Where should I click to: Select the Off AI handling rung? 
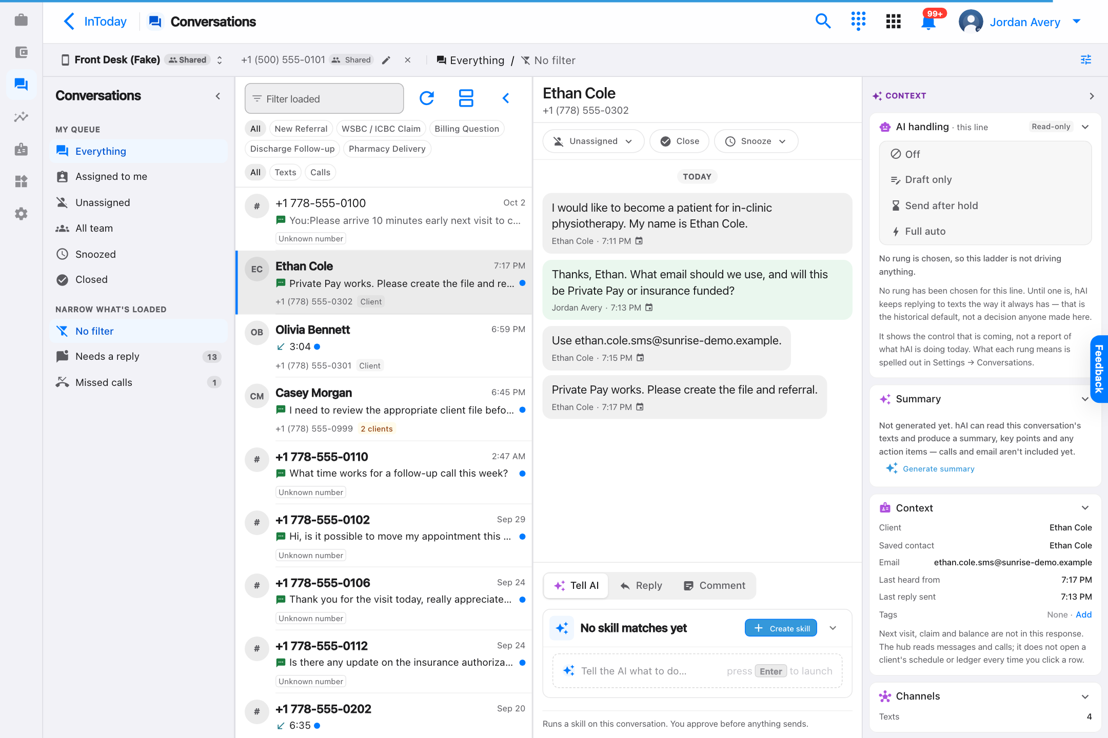click(x=985, y=154)
